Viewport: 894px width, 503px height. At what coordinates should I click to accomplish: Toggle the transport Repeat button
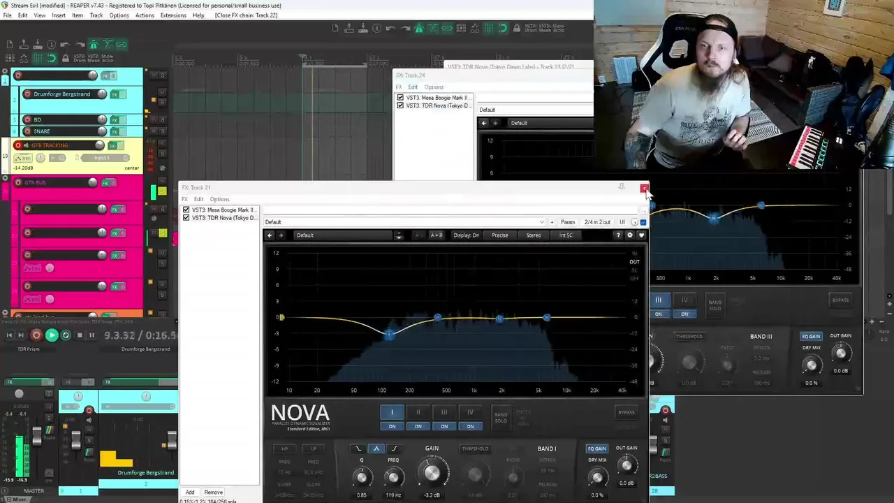66,335
